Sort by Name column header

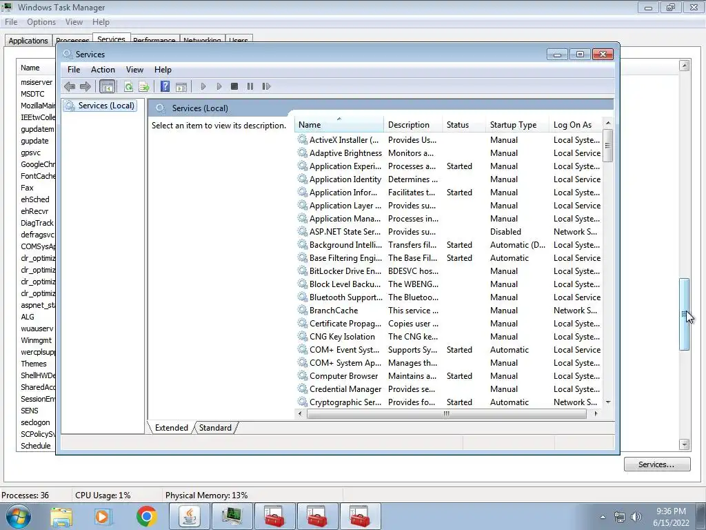coord(339,125)
